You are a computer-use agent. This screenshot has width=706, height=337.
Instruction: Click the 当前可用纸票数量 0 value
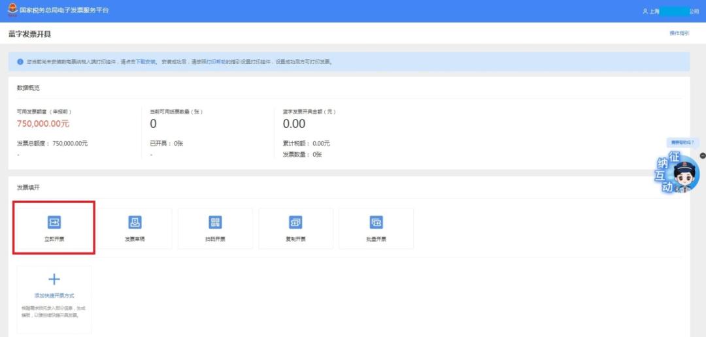154,124
